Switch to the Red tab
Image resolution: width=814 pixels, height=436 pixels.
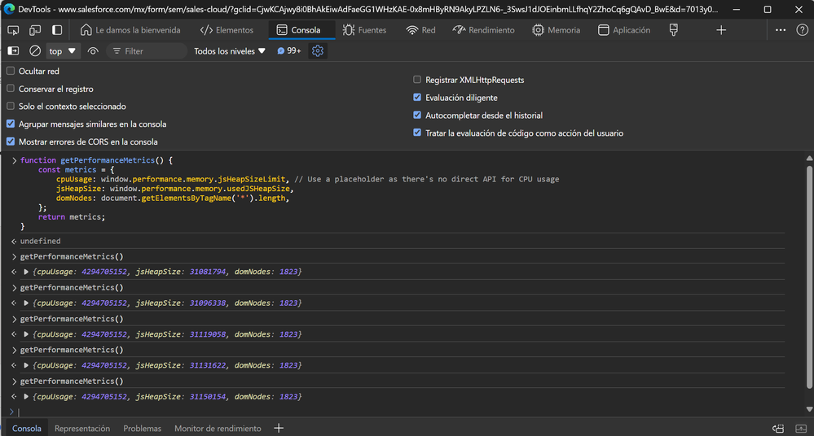pyautogui.click(x=420, y=30)
